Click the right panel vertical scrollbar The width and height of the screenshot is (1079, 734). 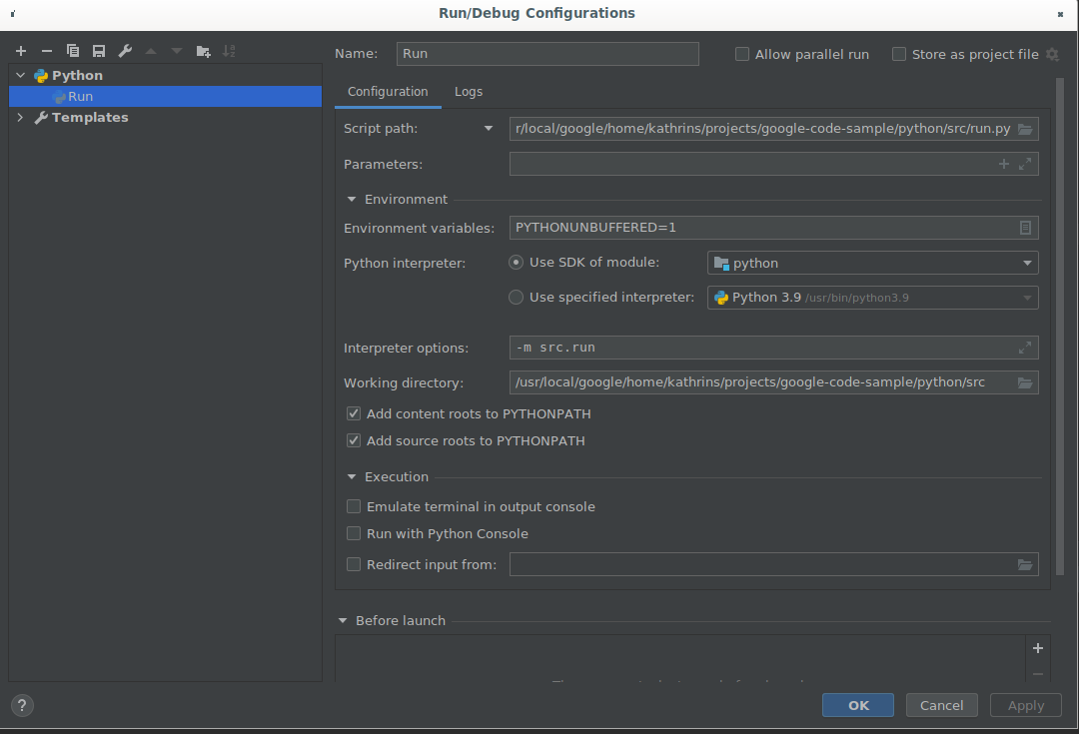coord(1060,327)
